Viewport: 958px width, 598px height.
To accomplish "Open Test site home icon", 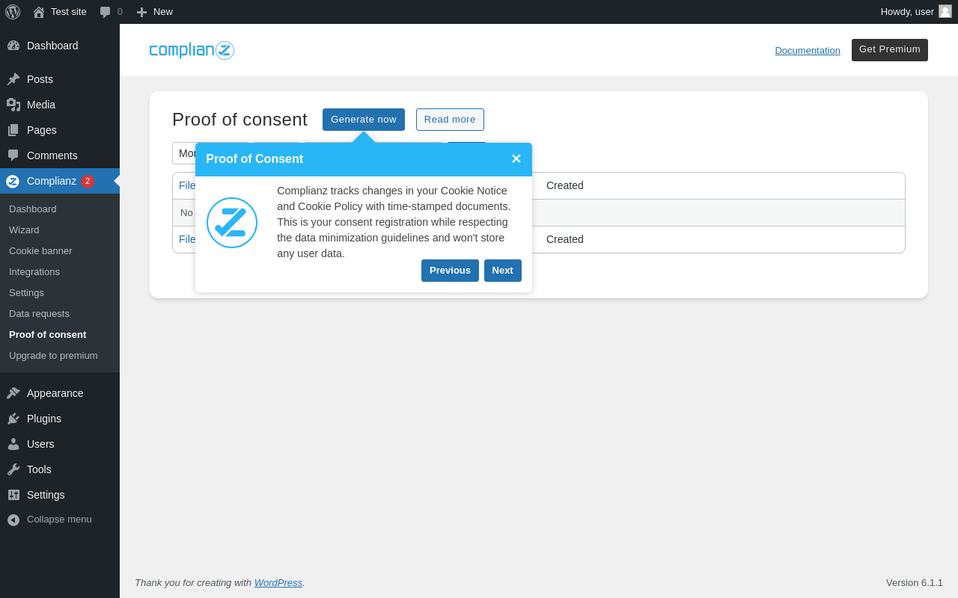I will click(39, 12).
